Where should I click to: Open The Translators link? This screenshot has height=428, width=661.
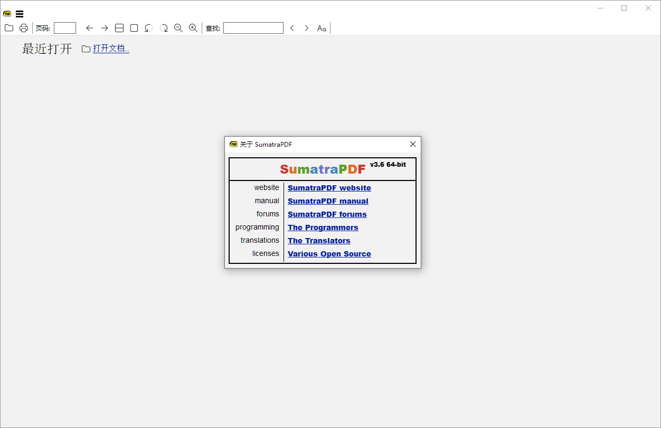tap(319, 241)
